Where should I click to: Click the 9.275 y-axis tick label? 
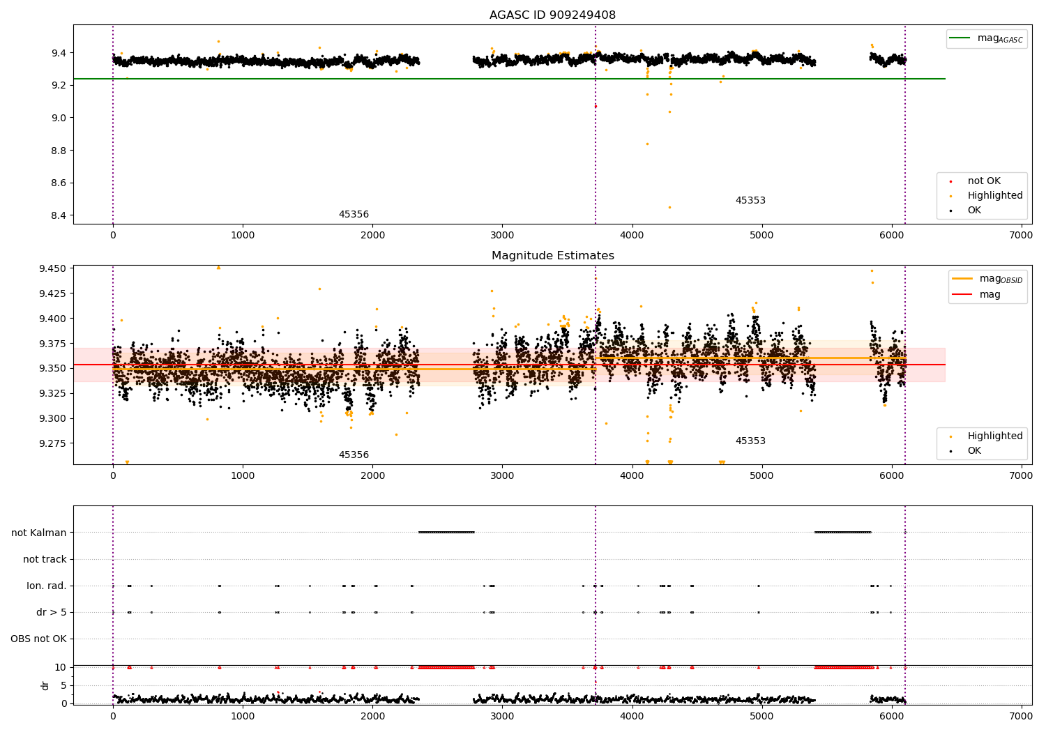tap(53, 444)
